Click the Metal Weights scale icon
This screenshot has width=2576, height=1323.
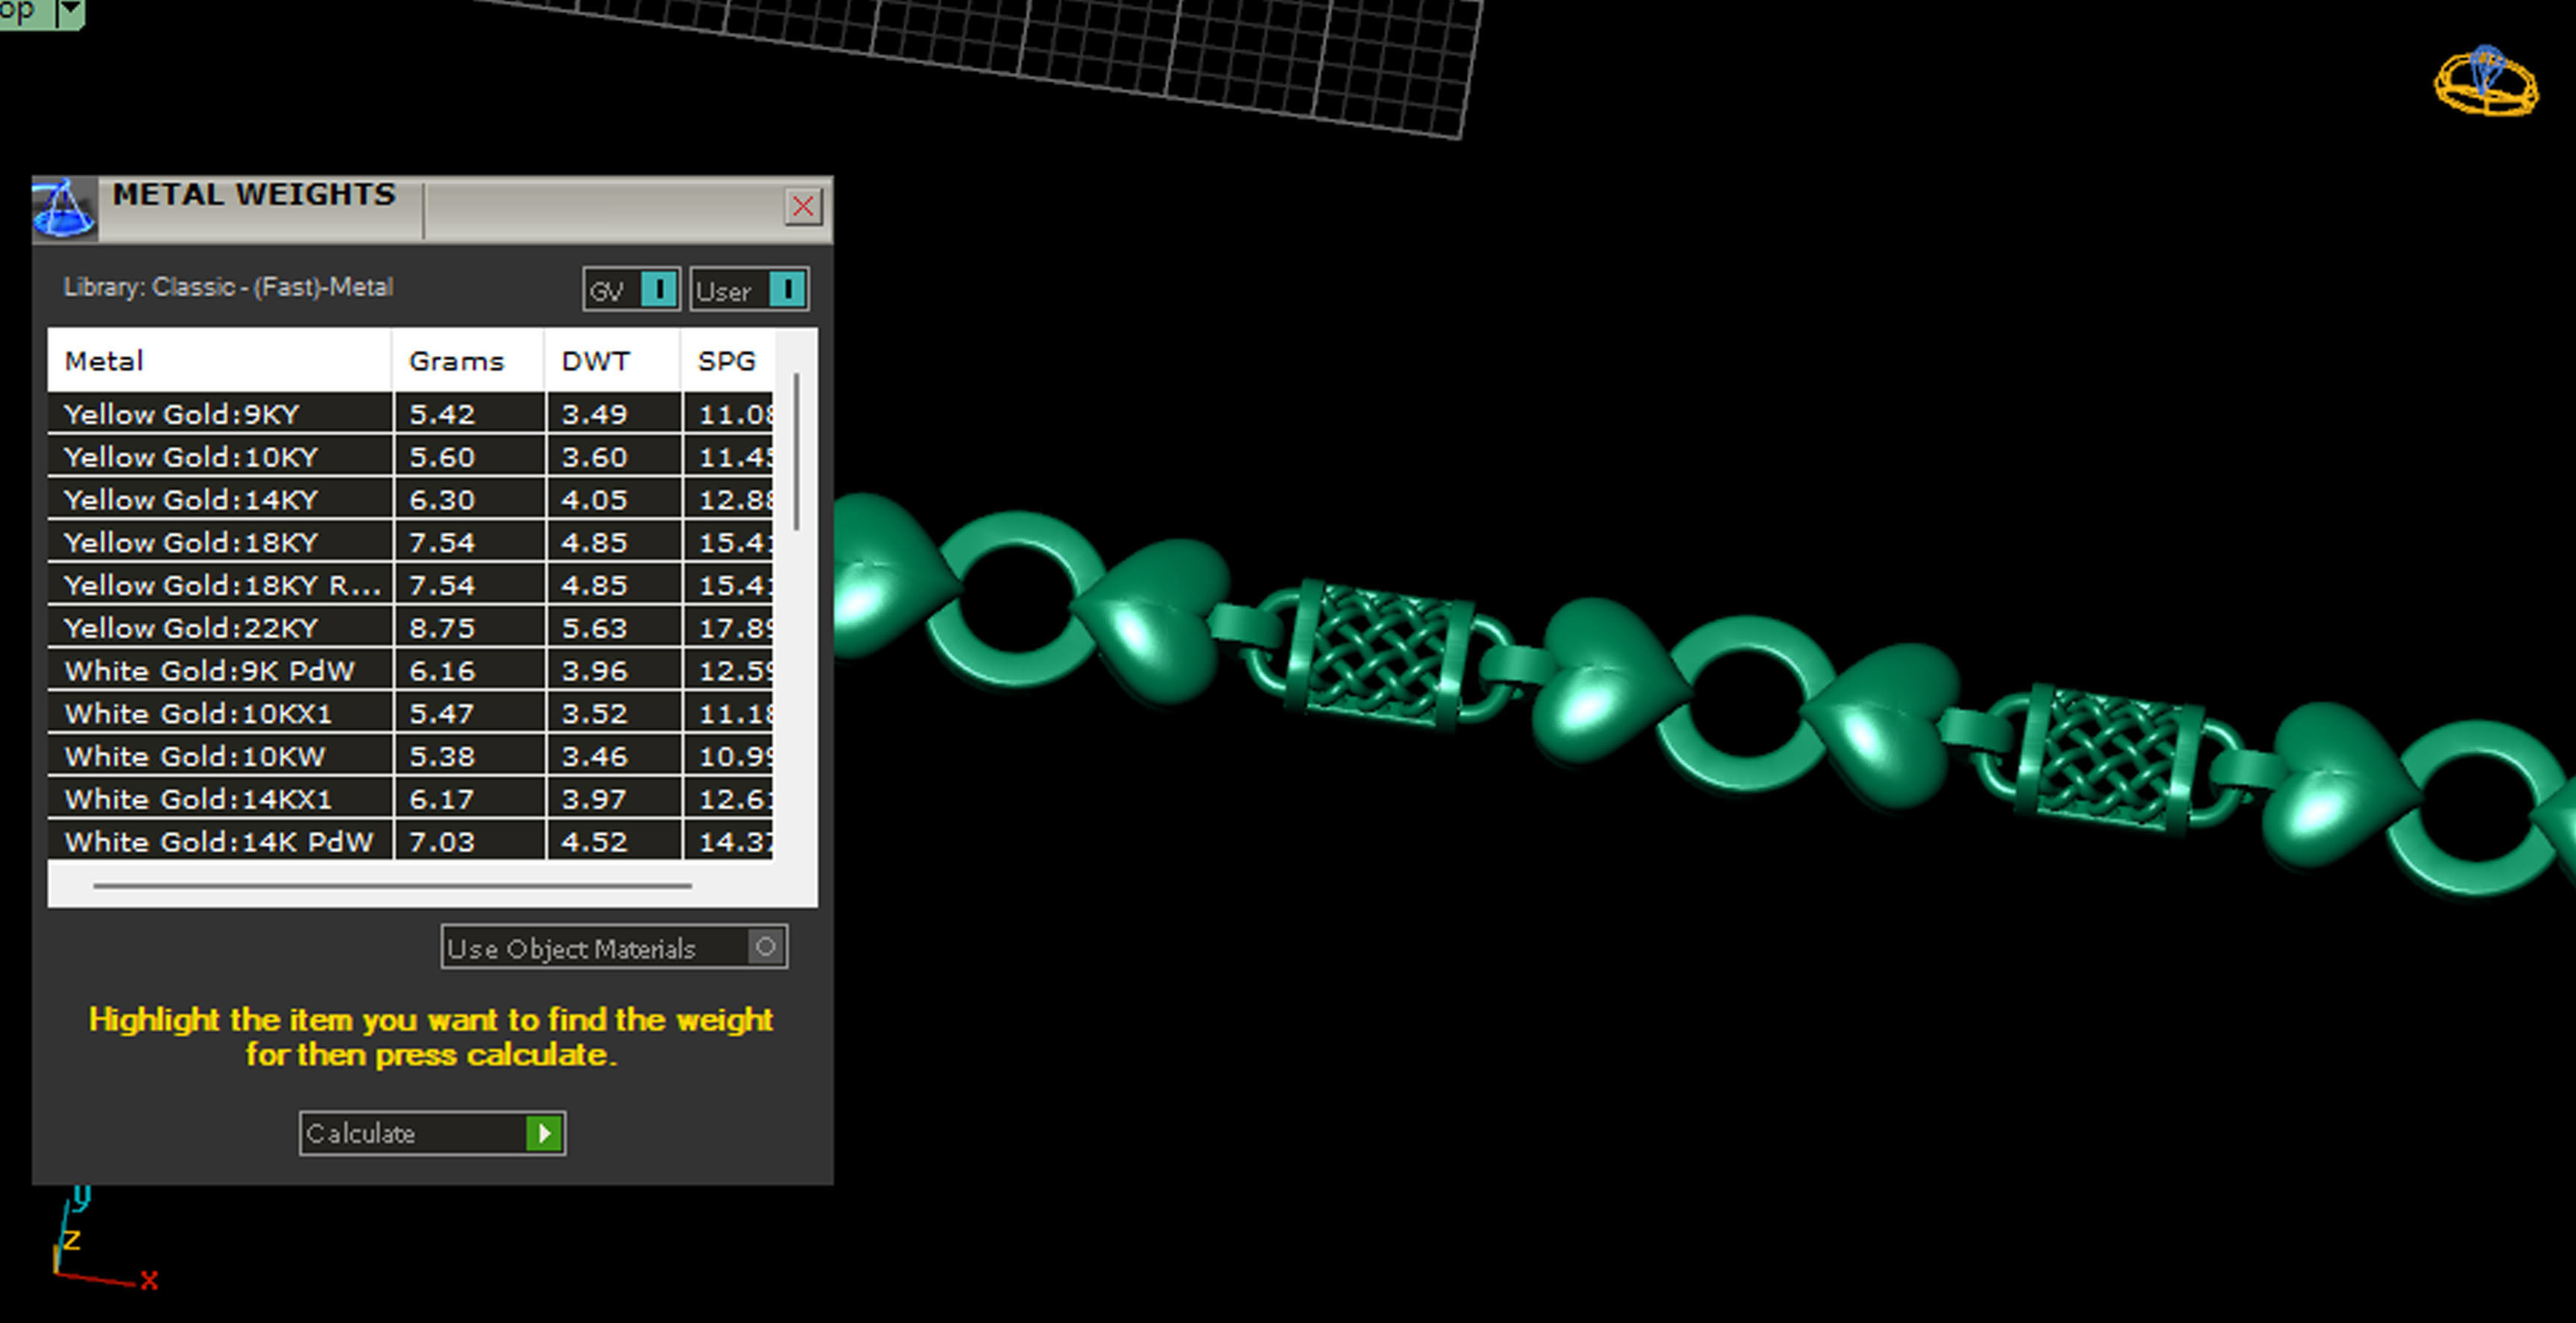point(64,208)
